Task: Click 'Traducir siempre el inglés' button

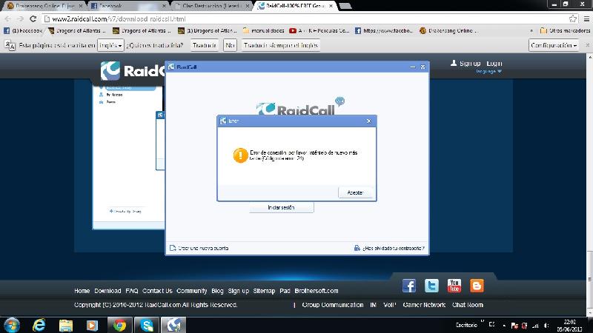Action: pos(281,45)
